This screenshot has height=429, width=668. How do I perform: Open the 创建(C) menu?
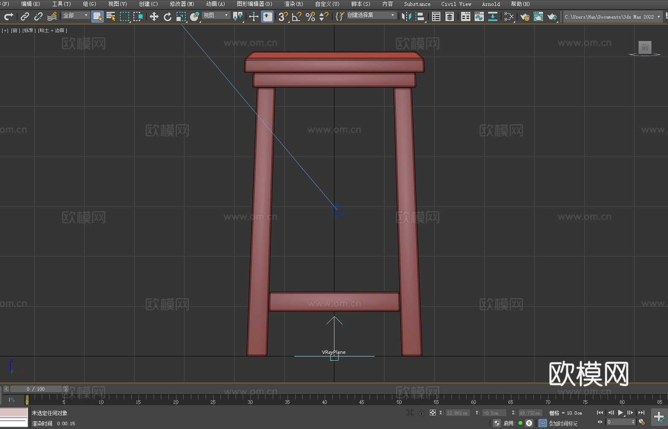pyautogui.click(x=148, y=4)
